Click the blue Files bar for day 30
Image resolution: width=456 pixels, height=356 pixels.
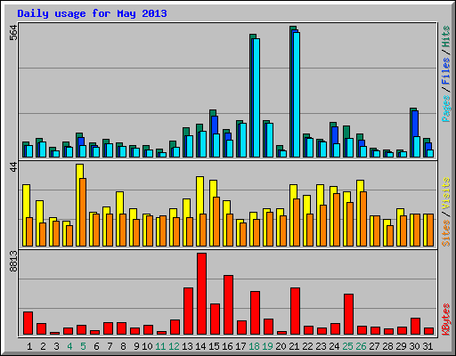pyautogui.click(x=415, y=124)
